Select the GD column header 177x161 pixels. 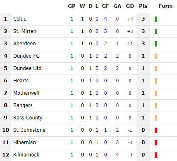pos(130,6)
